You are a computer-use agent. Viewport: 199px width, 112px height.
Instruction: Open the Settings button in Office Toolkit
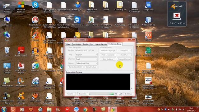pos(128,94)
